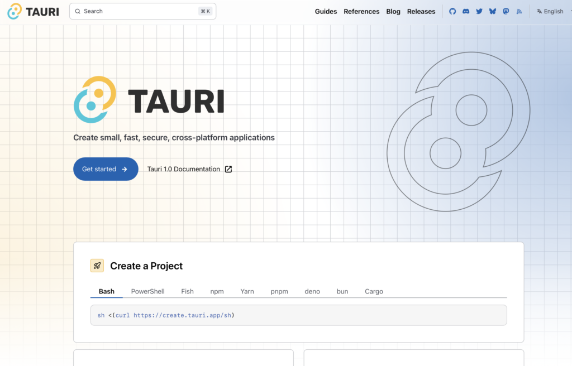Click the Tauri logo in the header

pos(33,11)
